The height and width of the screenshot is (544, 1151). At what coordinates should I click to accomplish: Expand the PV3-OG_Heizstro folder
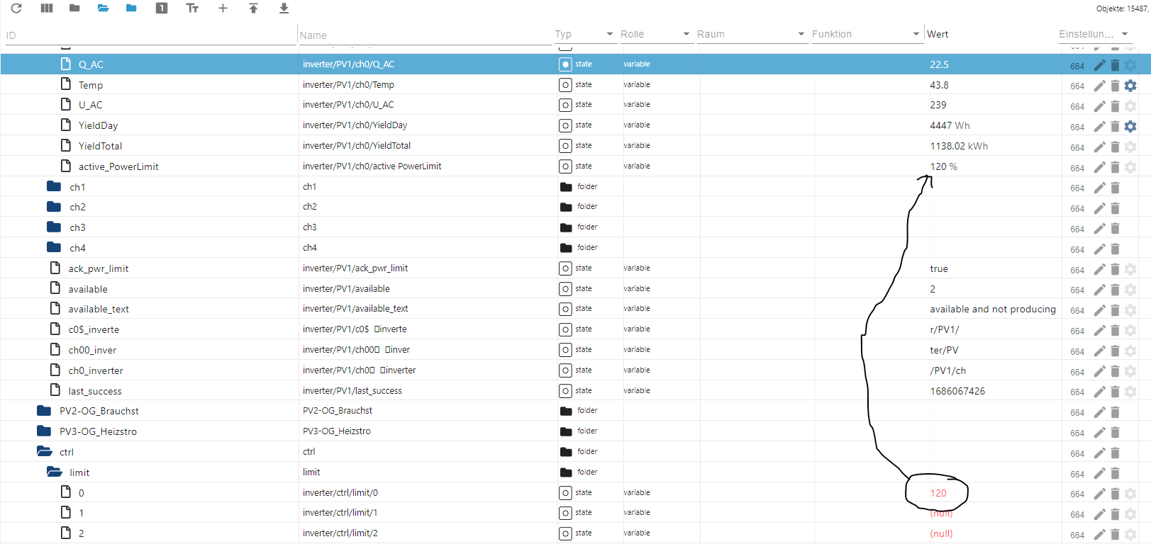[x=44, y=431]
